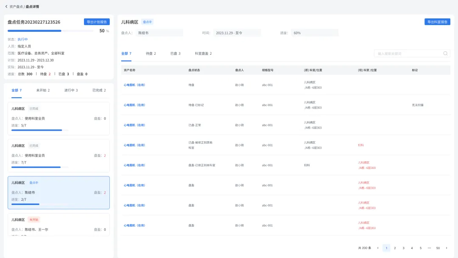This screenshot has width=458, height=258.
Task: Click the 盘盈-已修正到本科室 status cell
Action: pos(202,165)
